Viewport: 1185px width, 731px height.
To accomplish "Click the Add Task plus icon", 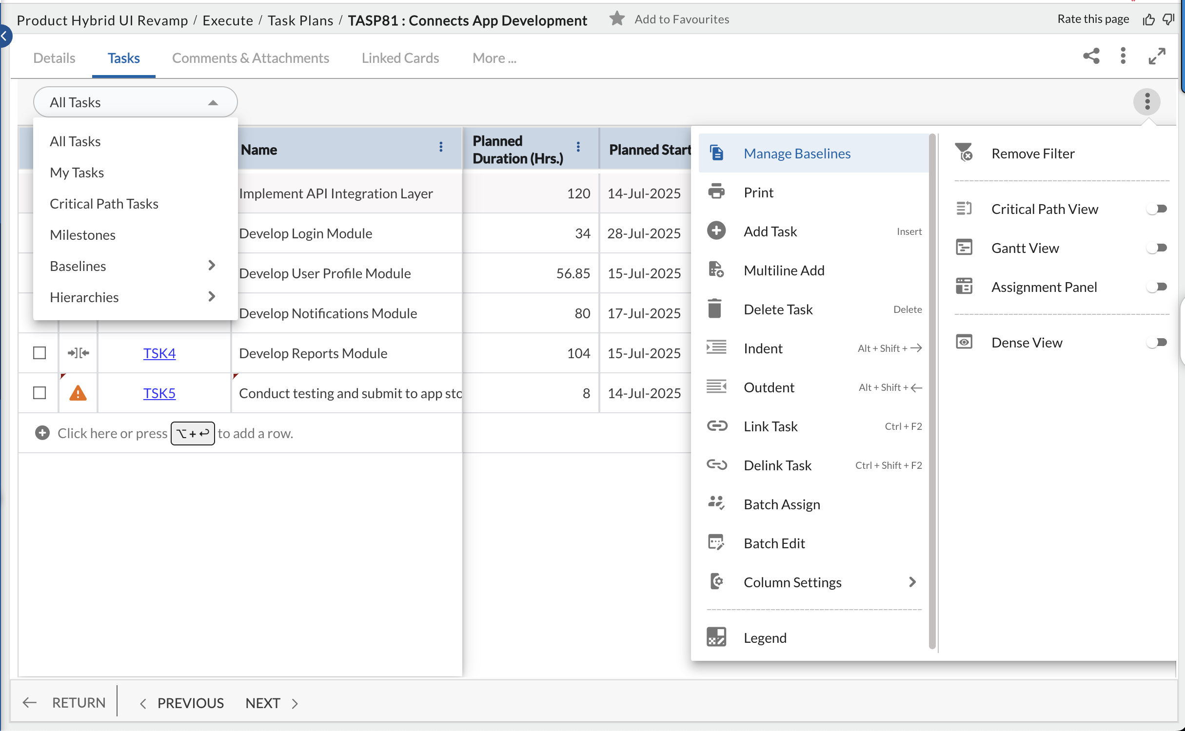I will 716,231.
